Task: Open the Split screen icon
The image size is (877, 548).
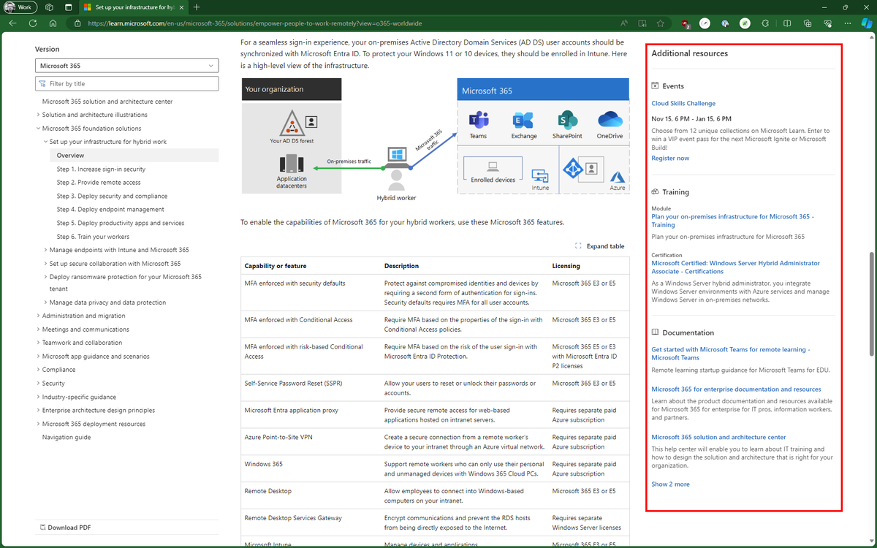Action: coord(787,23)
